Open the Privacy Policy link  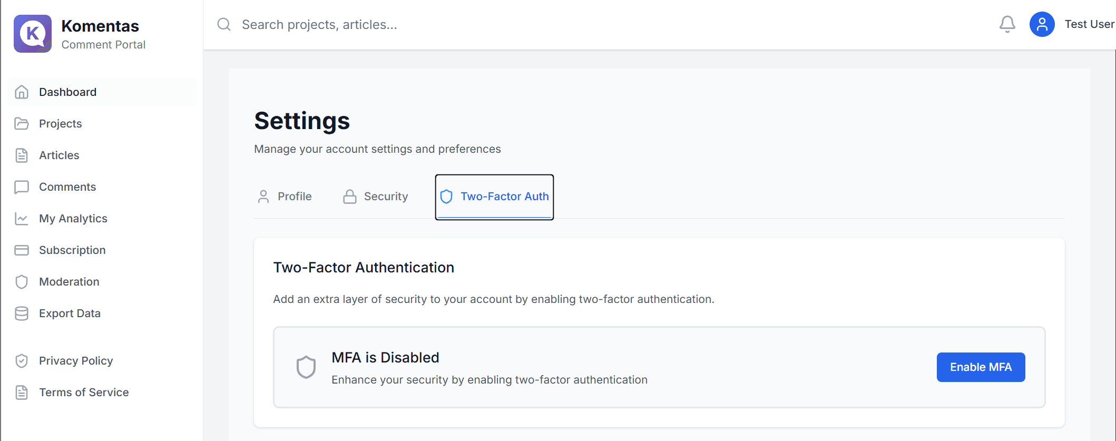click(x=76, y=361)
